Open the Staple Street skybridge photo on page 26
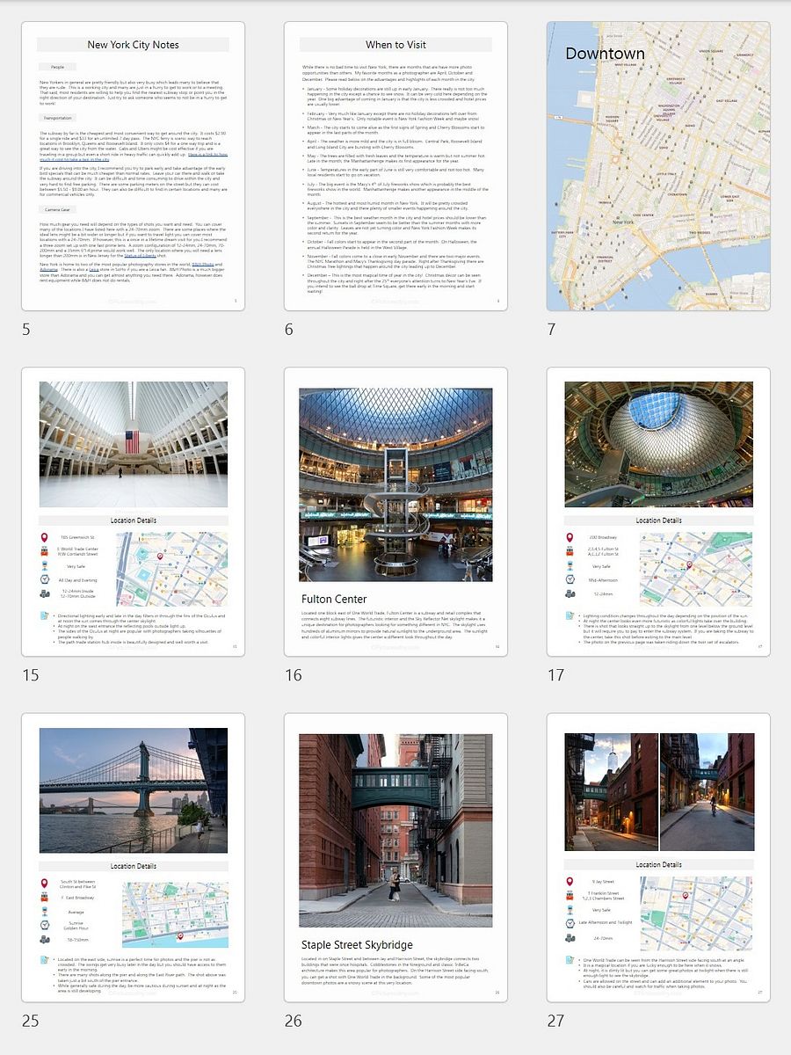The width and height of the screenshot is (791, 1055). coord(395,831)
